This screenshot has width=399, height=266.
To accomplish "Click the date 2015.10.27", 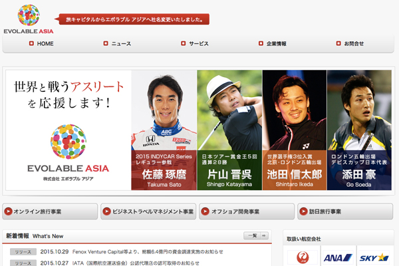I will point(55,263).
